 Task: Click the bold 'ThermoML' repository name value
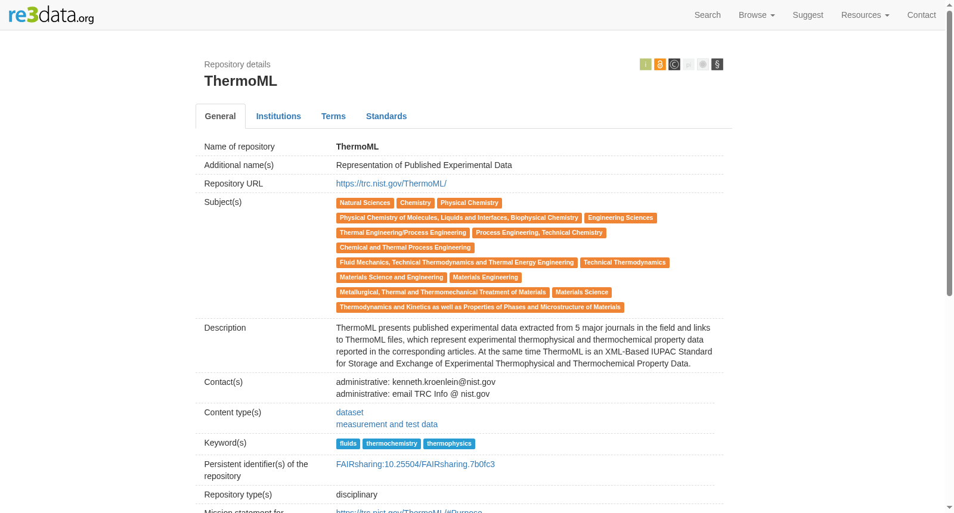click(x=357, y=147)
